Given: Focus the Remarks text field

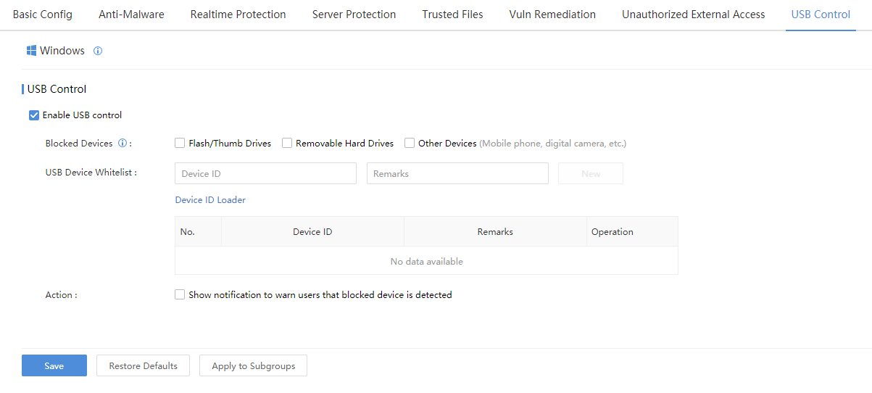Looking at the screenshot, I should (457, 174).
